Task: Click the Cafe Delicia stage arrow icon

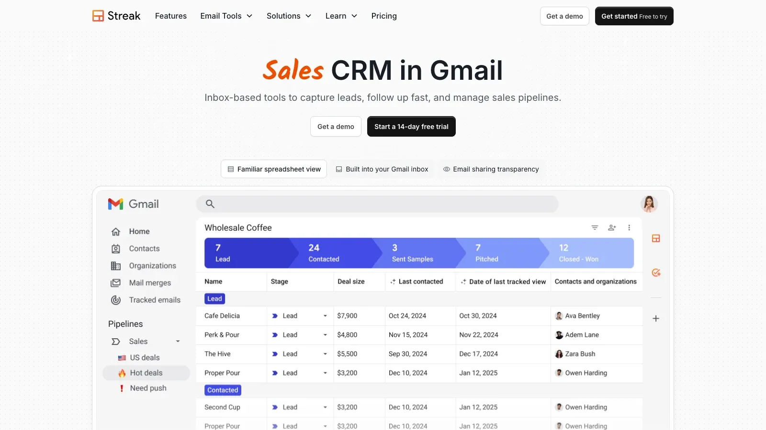Action: [275, 316]
